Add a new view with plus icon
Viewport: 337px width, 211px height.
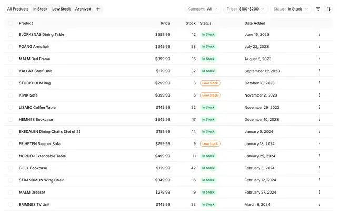click(x=98, y=9)
